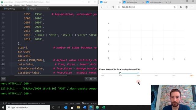Switch to the plotly.express.bar browser tab

pos(156,2)
